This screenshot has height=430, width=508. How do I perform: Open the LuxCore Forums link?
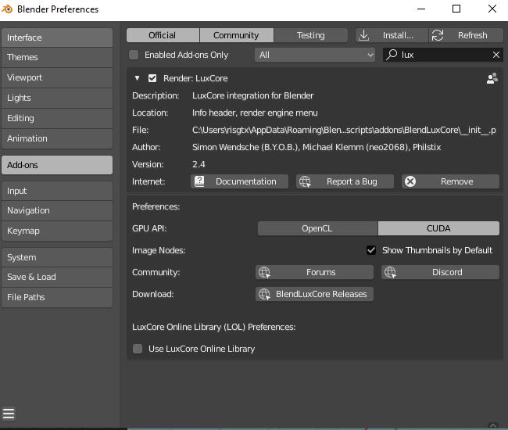(314, 272)
